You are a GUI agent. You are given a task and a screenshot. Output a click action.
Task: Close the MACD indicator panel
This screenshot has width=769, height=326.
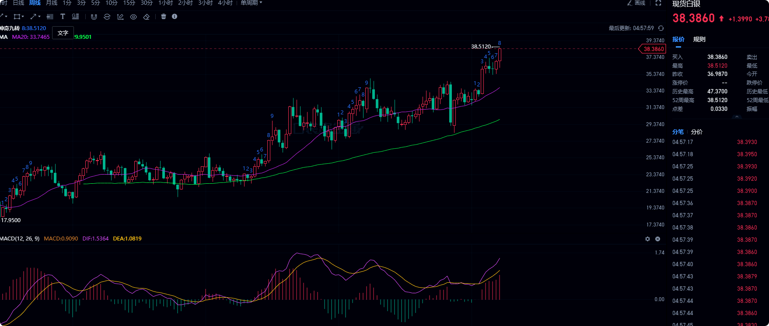[x=657, y=239]
